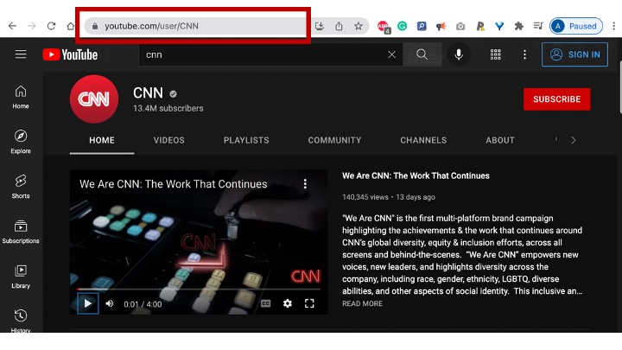Image resolution: width=622 pixels, height=350 pixels.
Task: Switch to the CHANNELS tab
Action: pyautogui.click(x=423, y=141)
